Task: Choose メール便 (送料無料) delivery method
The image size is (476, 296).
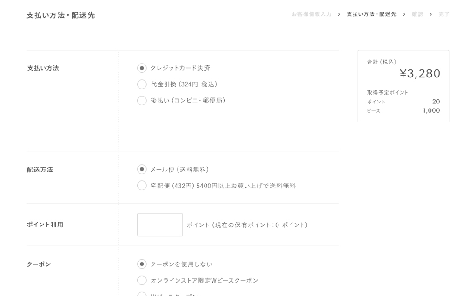Action: [142, 169]
